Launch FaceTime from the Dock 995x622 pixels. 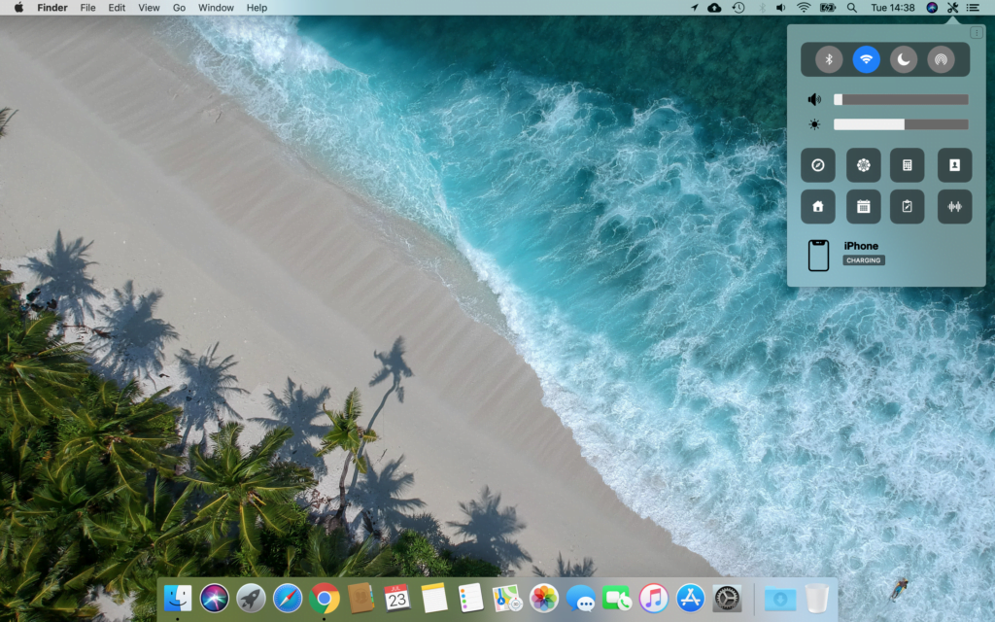coord(617,598)
